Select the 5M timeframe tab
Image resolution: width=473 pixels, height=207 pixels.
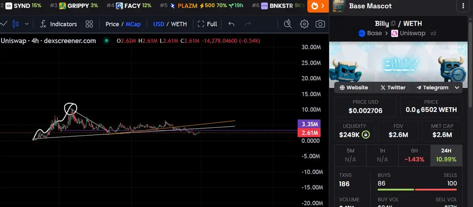click(350, 155)
